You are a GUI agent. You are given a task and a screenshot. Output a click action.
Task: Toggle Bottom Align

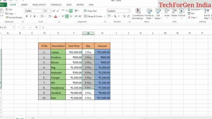pos(71,11)
